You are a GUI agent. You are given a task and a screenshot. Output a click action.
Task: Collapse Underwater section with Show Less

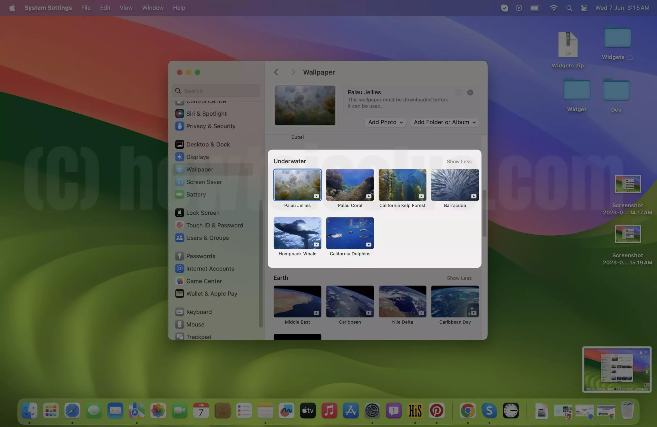pos(459,161)
